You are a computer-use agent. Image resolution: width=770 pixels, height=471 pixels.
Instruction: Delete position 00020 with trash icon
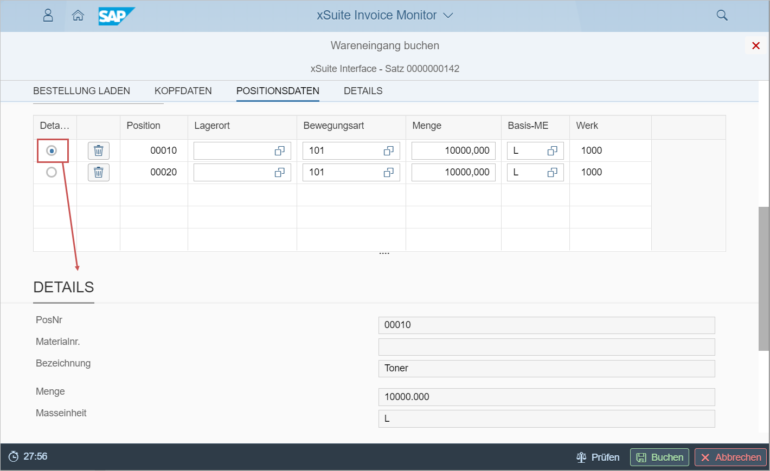click(x=99, y=172)
